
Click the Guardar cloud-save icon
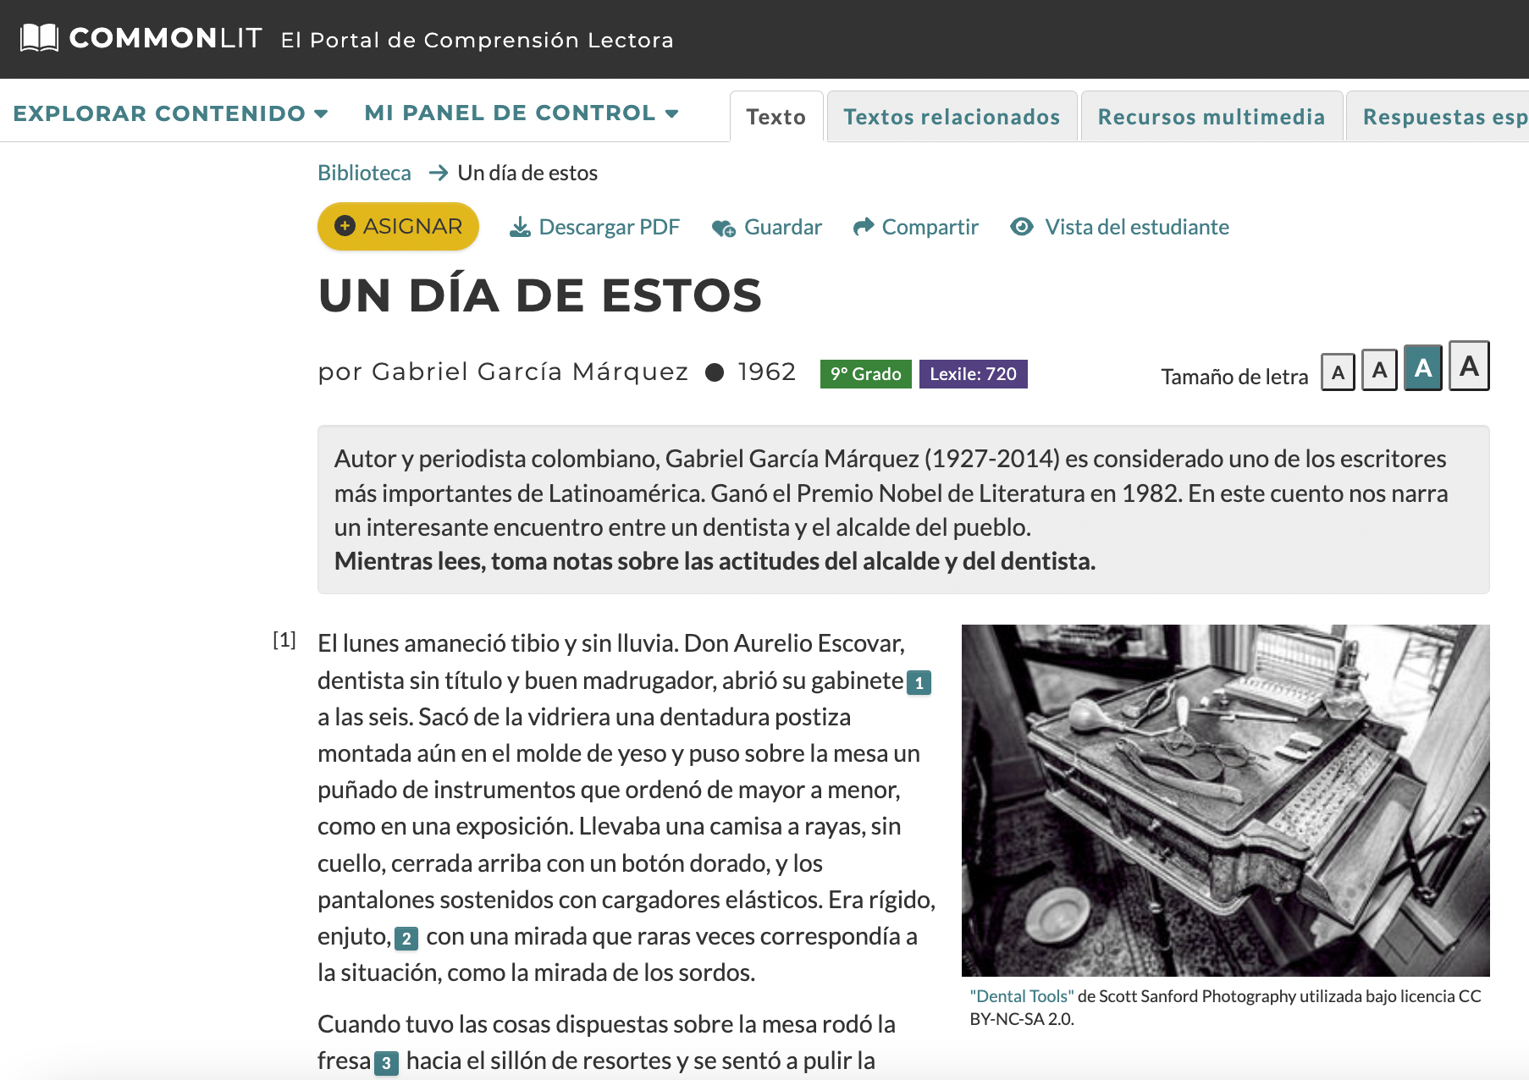tap(724, 228)
